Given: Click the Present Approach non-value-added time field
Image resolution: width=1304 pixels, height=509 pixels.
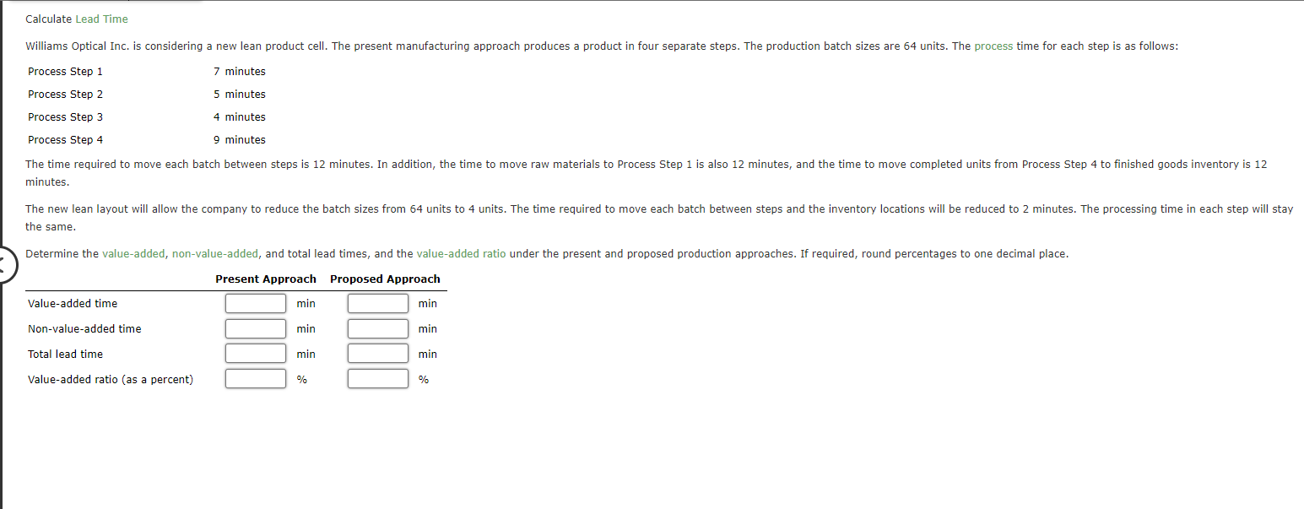Looking at the screenshot, I should [x=255, y=328].
